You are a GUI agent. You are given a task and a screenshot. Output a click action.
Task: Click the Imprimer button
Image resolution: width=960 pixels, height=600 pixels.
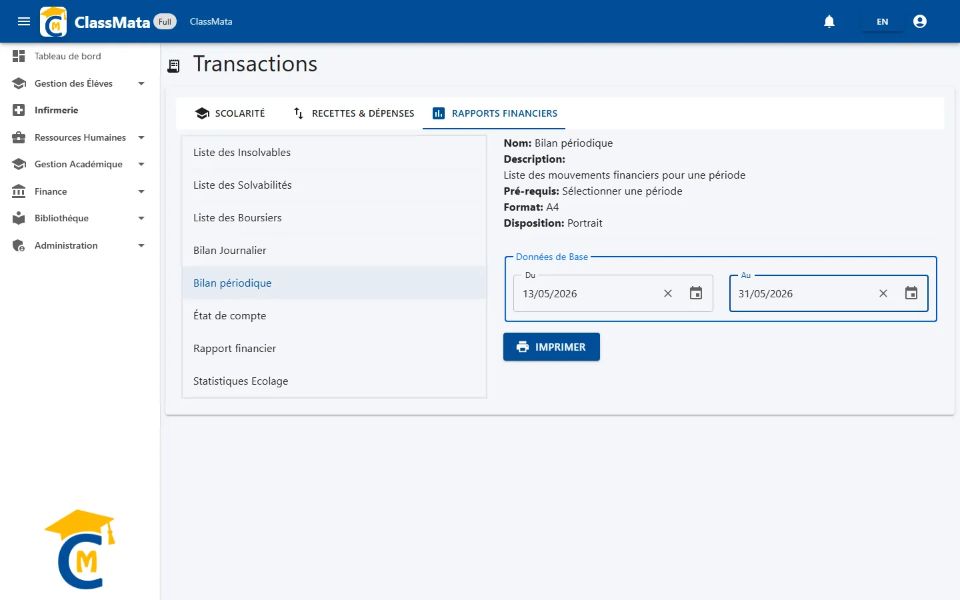(551, 347)
